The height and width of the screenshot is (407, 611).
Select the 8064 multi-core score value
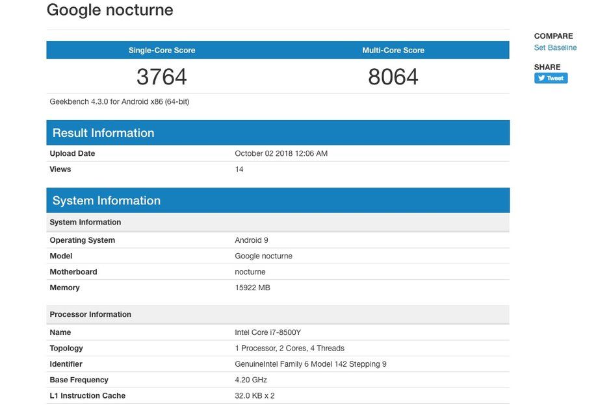393,77
